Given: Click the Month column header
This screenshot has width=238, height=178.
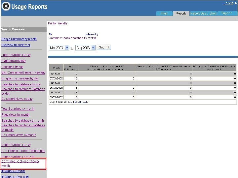Looking at the screenshot, I should pyautogui.click(x=56, y=68).
